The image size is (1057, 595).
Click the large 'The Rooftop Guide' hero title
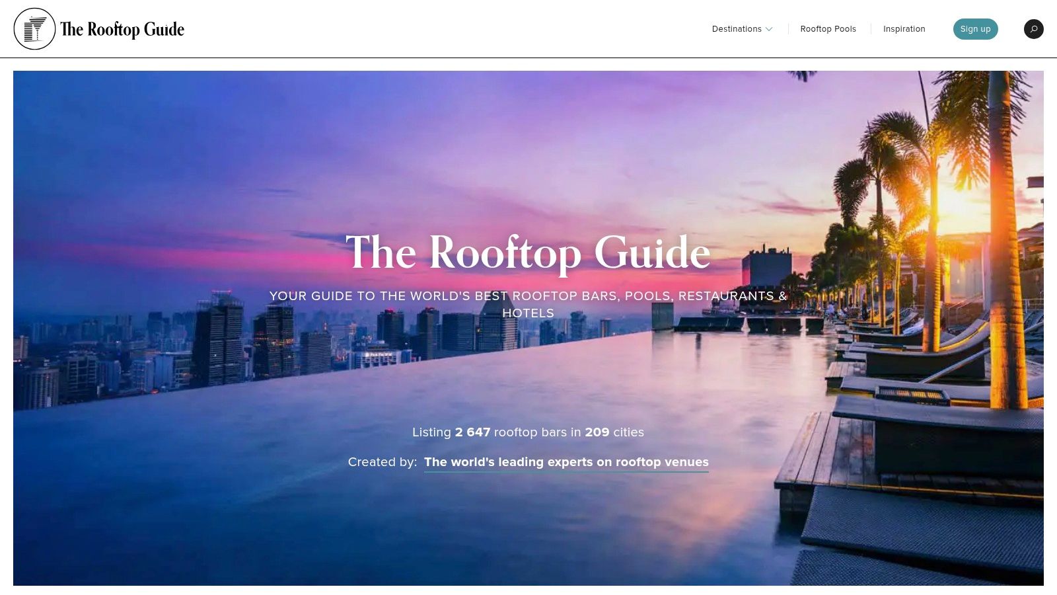click(528, 253)
